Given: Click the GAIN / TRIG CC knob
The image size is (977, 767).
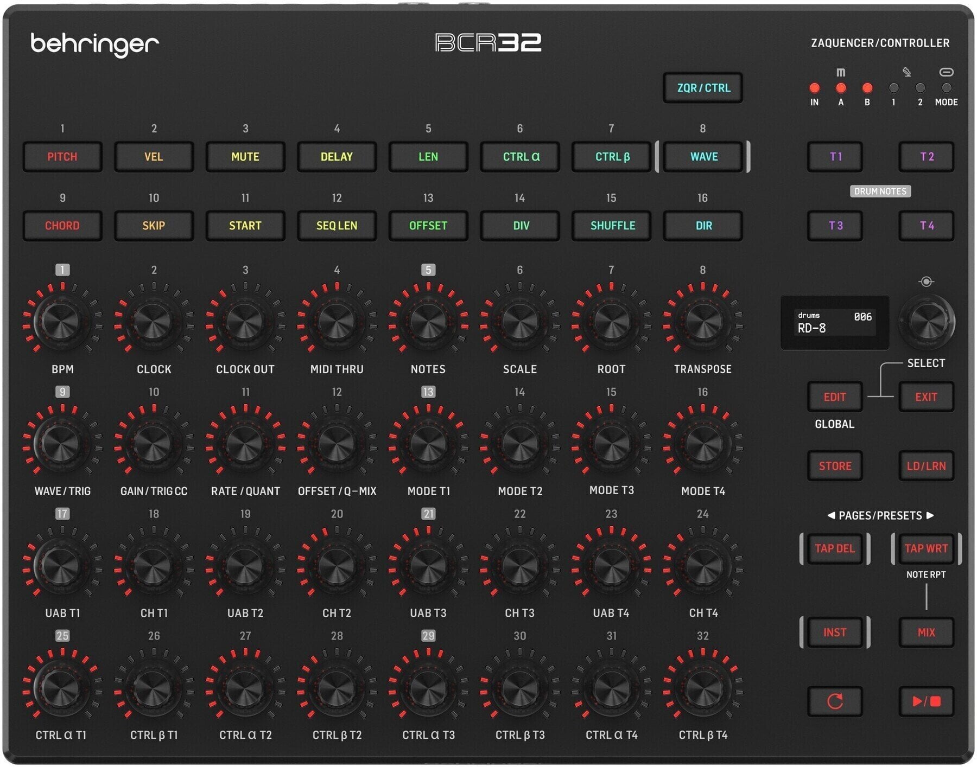Looking at the screenshot, I should 153,444.
